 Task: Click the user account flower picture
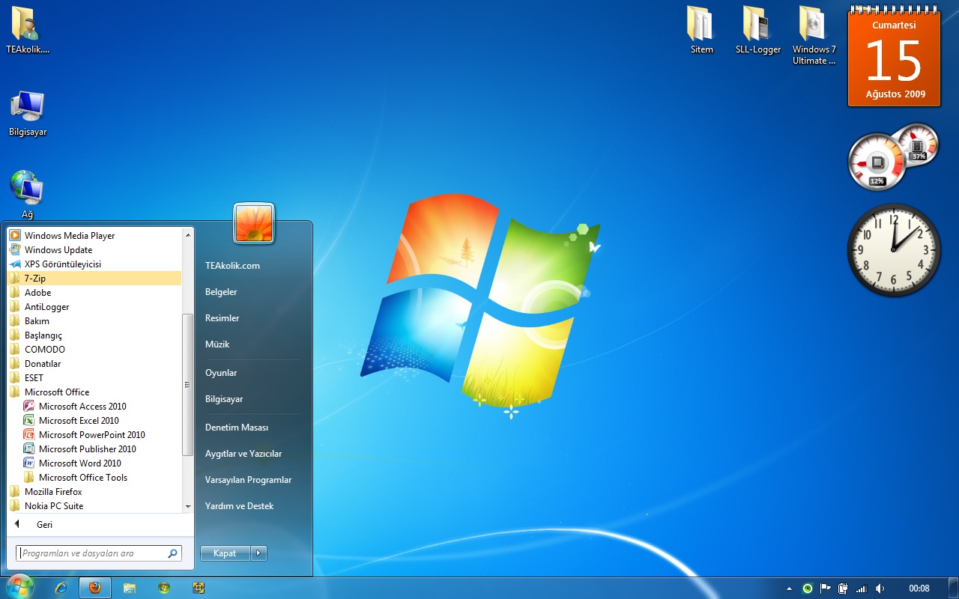point(254,223)
